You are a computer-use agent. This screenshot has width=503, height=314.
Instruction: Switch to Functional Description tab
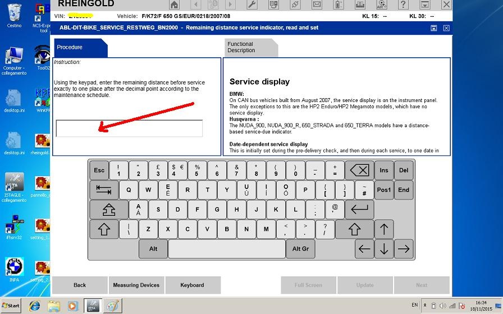[x=251, y=48]
